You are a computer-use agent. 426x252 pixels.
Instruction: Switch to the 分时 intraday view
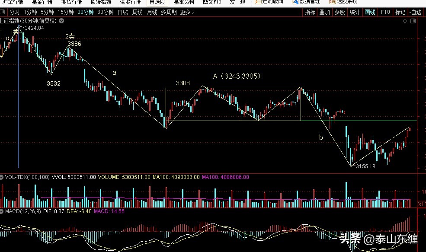click(14, 12)
